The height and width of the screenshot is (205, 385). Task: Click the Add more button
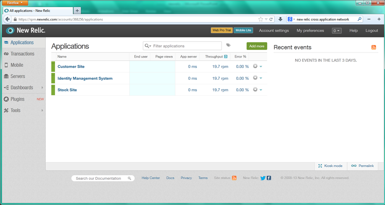(256, 46)
